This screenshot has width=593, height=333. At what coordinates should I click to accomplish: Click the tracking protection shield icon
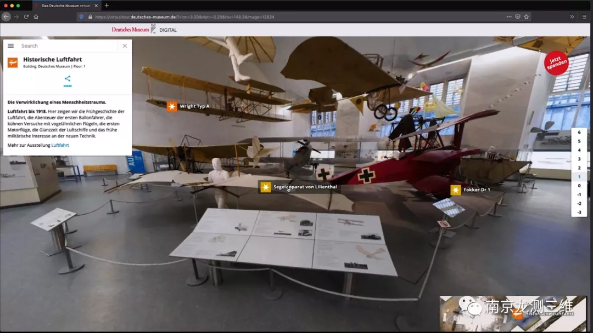(x=81, y=16)
